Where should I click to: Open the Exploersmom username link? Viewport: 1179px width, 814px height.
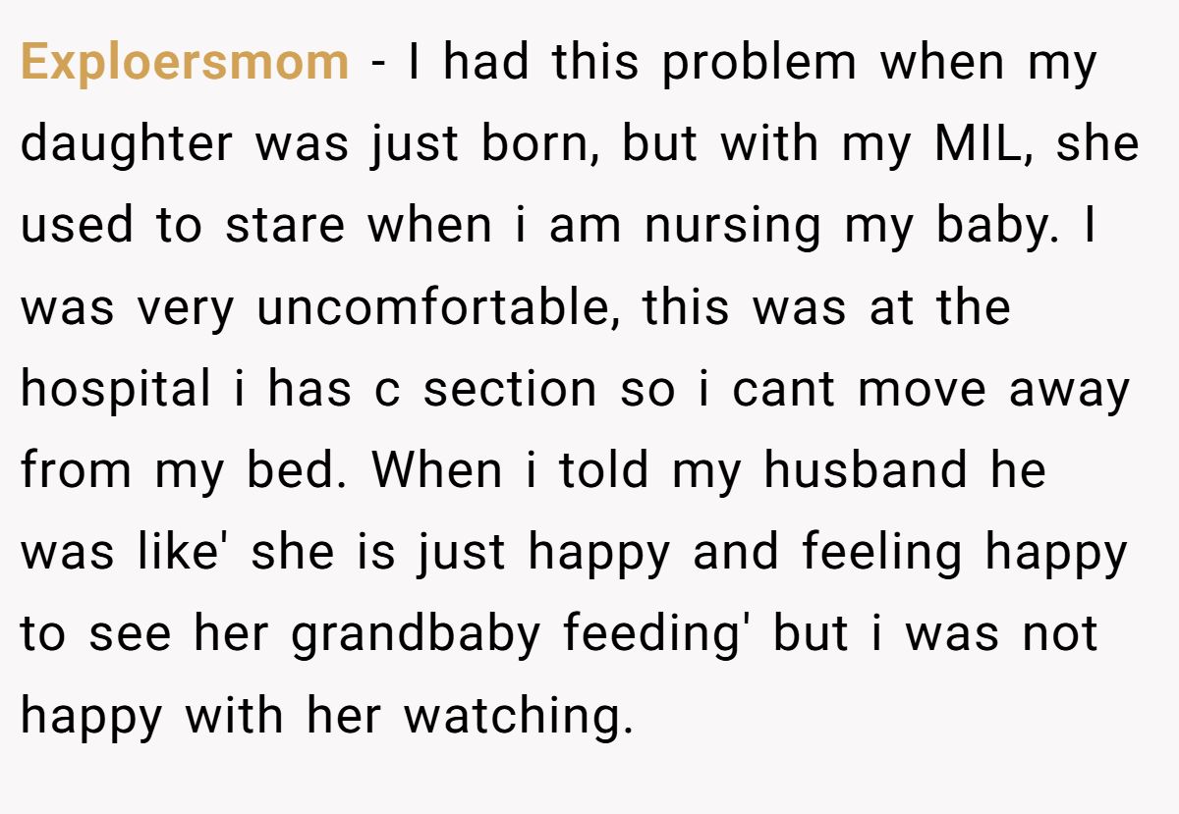185,64
